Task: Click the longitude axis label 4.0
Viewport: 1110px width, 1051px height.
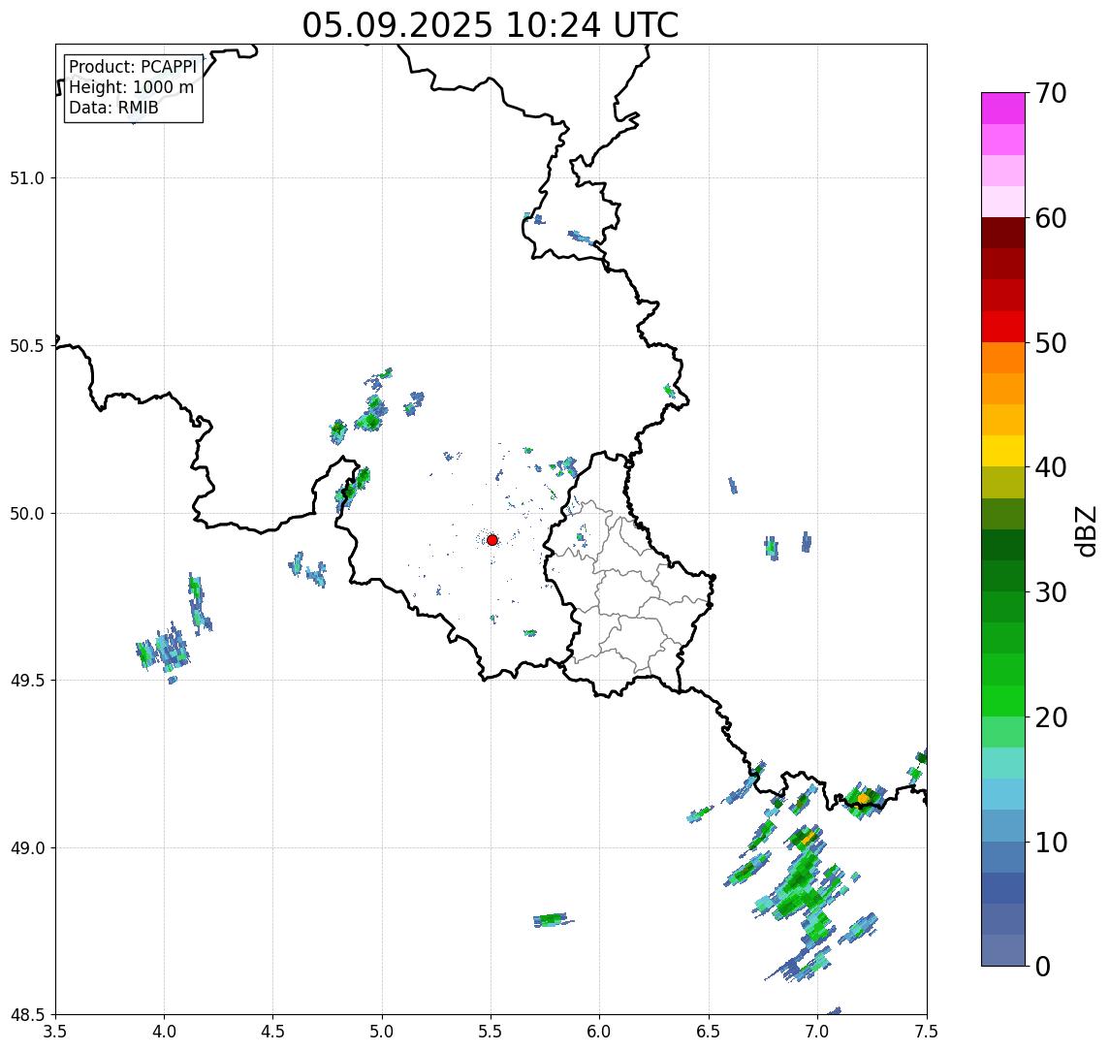Action: click(x=164, y=1031)
